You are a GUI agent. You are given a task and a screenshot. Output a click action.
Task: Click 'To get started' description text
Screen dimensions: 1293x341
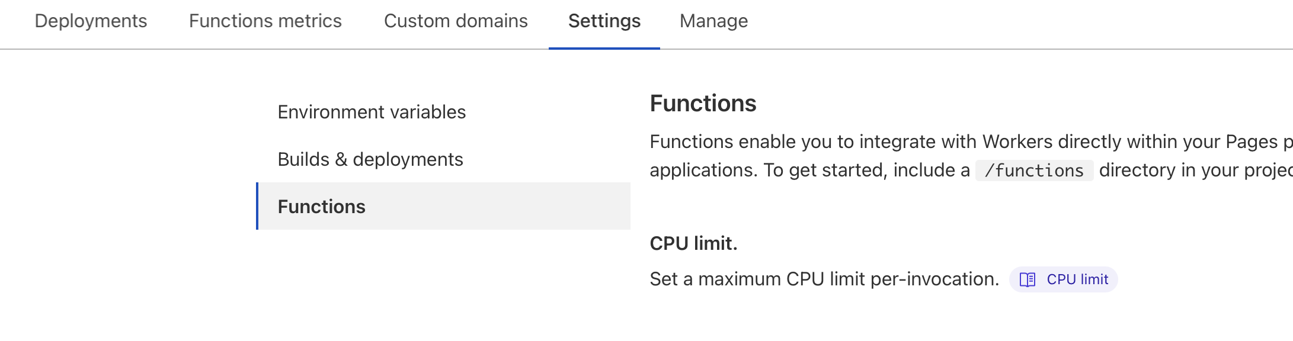point(825,170)
